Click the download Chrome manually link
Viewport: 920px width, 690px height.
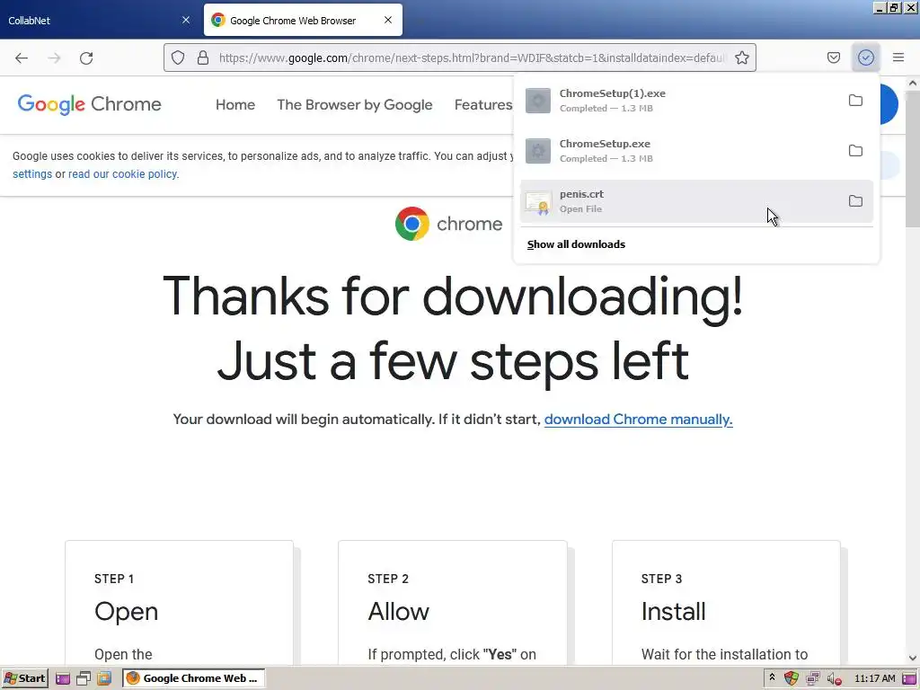point(639,420)
